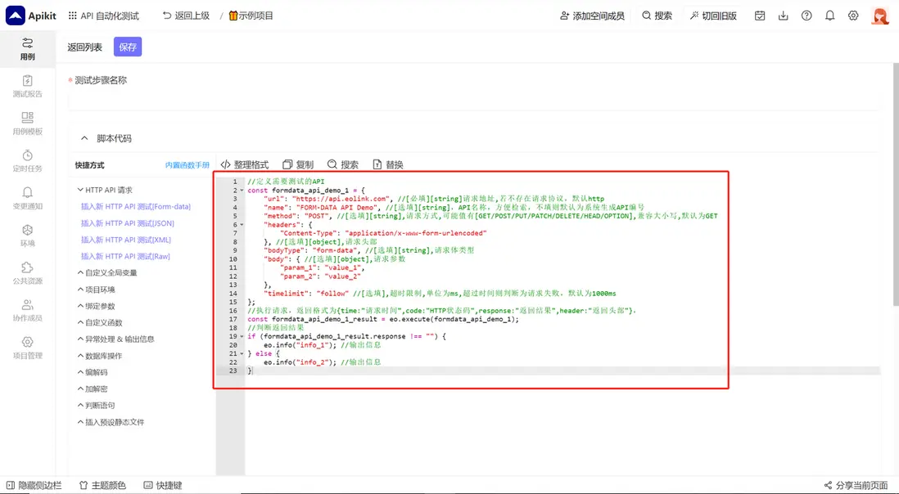
Task: Open 测试报告 in the sidebar
Action: (28, 87)
